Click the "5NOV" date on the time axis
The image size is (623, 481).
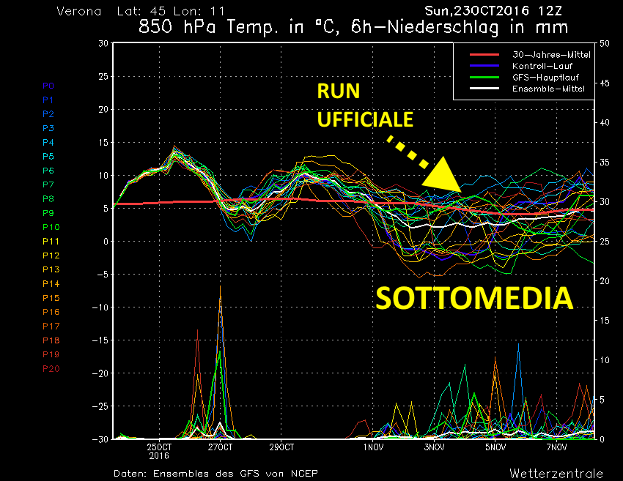pos(495,447)
